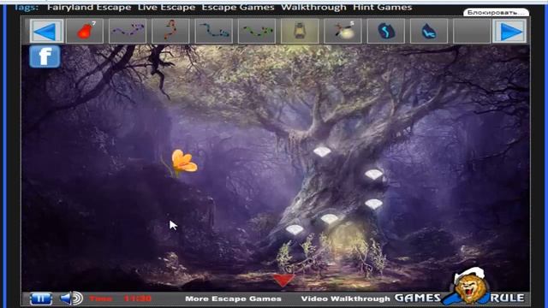Click the empty last inventory slot
548x308 pixels.
[472, 31]
